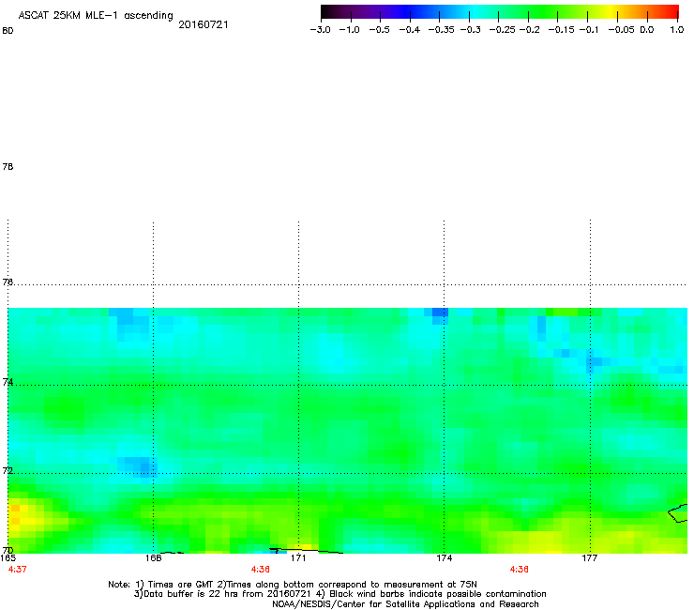This screenshot has width=694, height=610.
Task: Click the colorbar label '1.0' at the red end
Action: click(677, 30)
